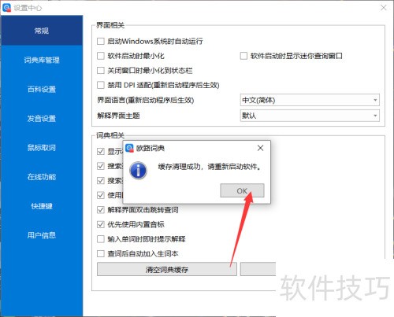Select the 常规 tab in sidebar
The width and height of the screenshot is (394, 317).
point(42,31)
